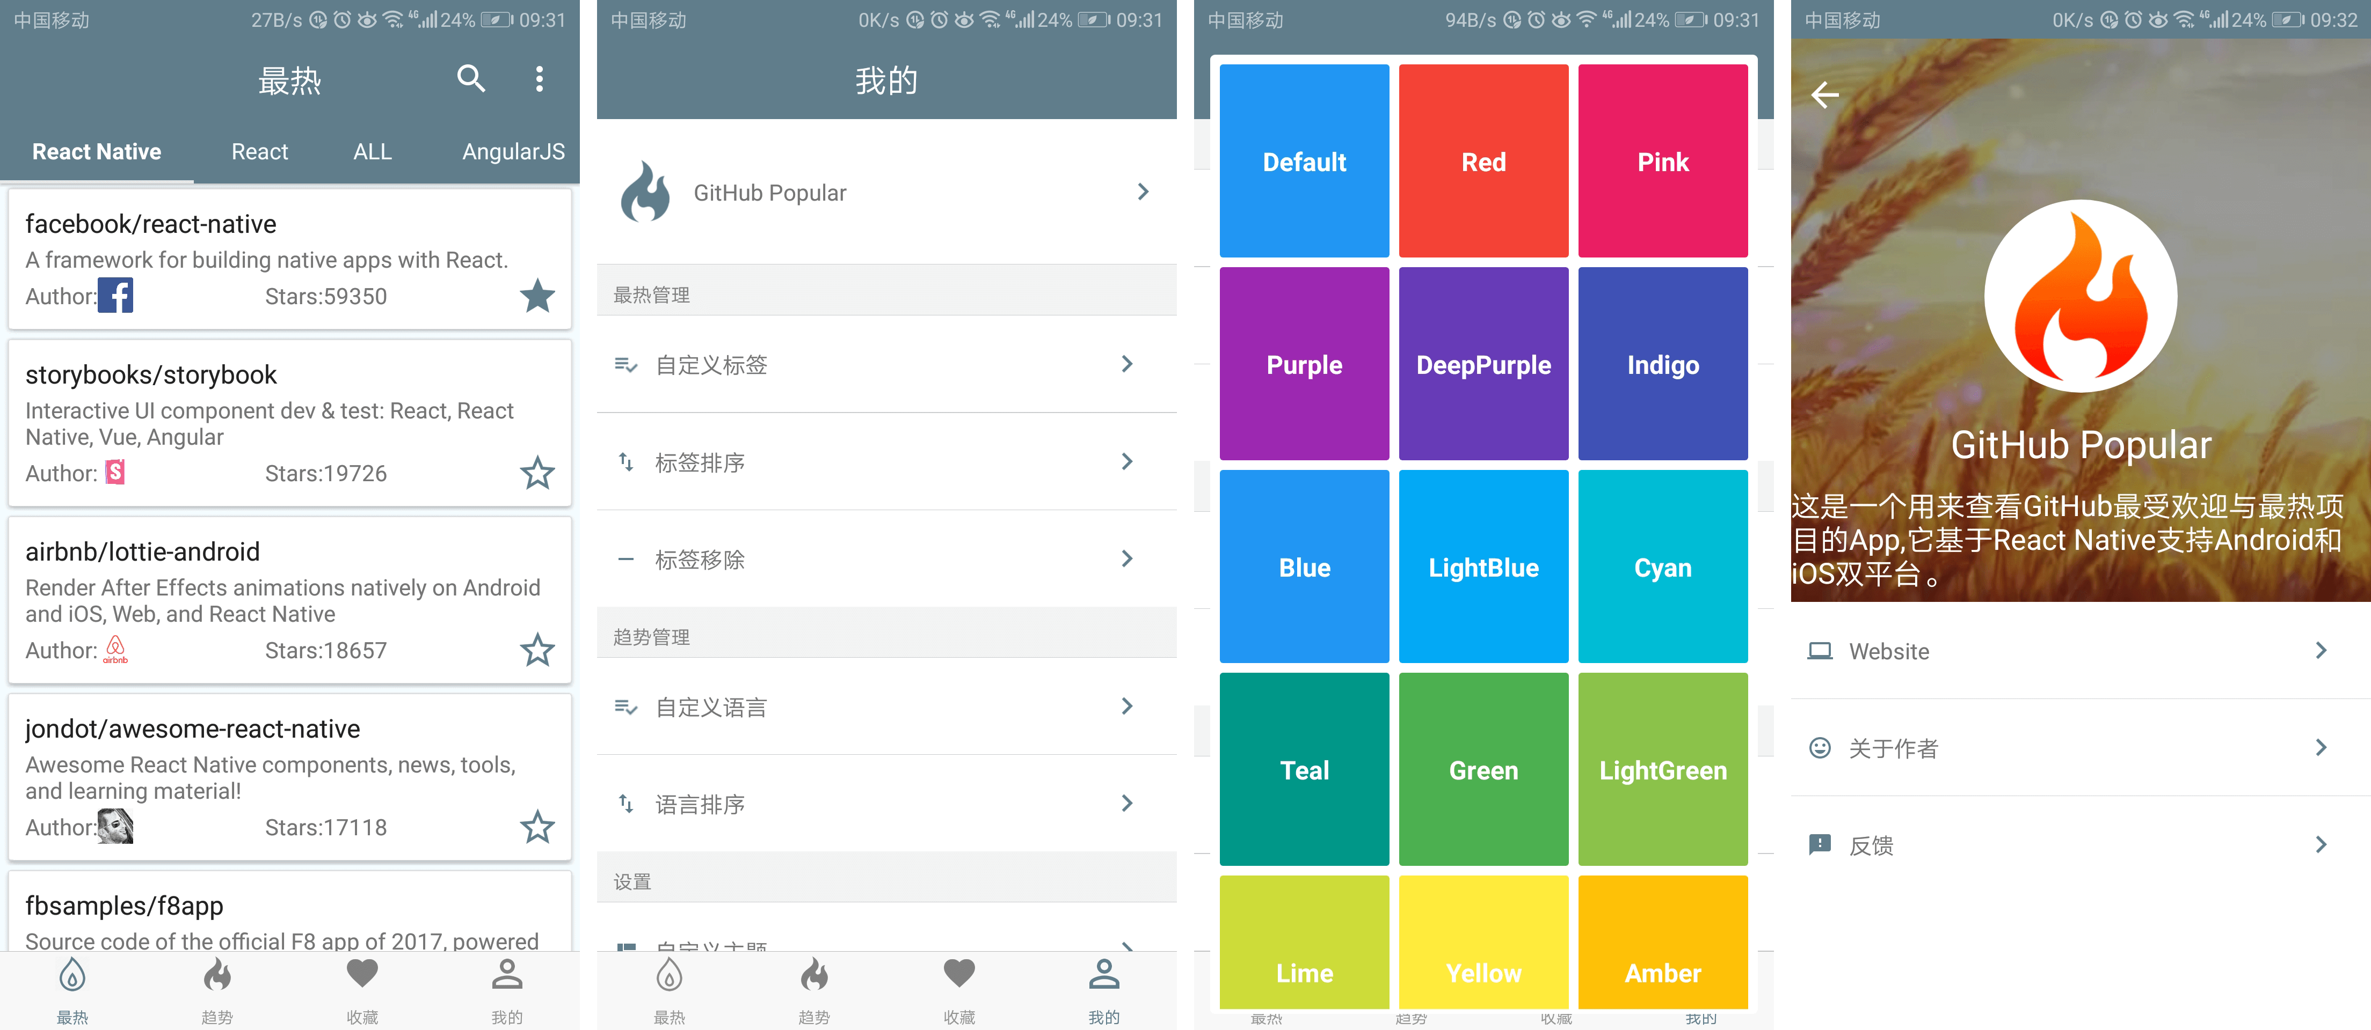The image size is (2371, 1030).
Task: Expand GitHub Popular row chevron
Action: [1142, 192]
